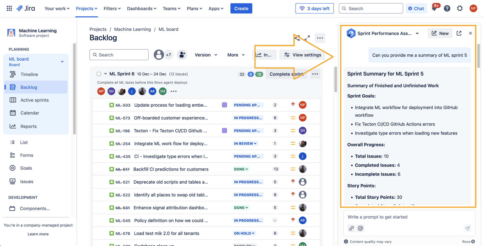Collapse the ML Sprint 6 section

pyautogui.click(x=105, y=74)
